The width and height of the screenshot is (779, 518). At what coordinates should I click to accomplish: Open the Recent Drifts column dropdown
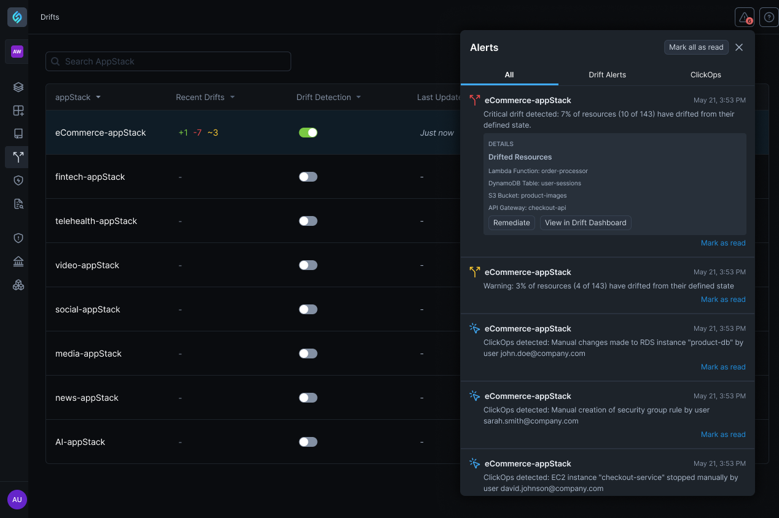tap(232, 97)
